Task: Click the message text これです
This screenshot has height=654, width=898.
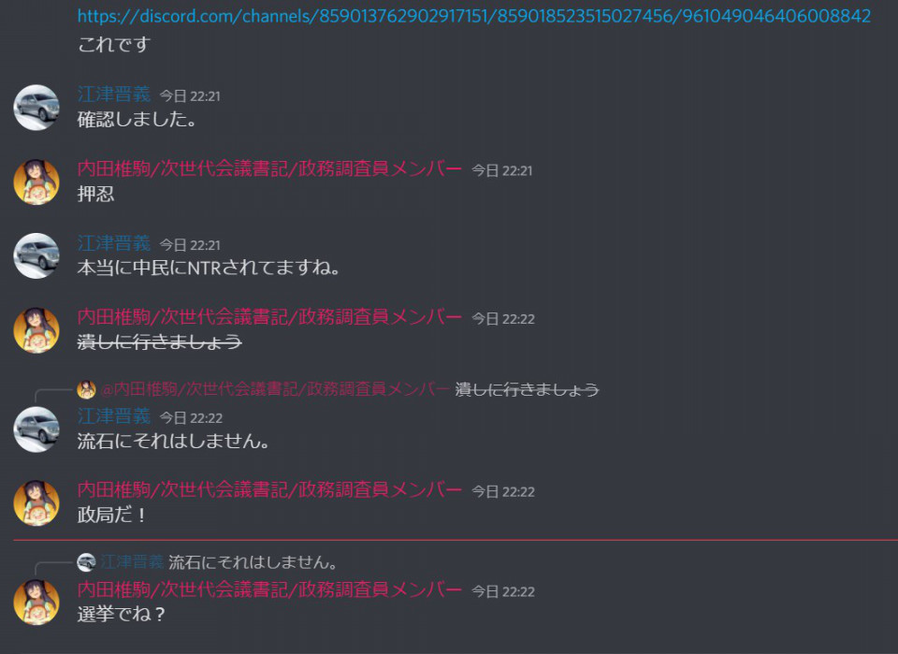Action: [x=114, y=45]
